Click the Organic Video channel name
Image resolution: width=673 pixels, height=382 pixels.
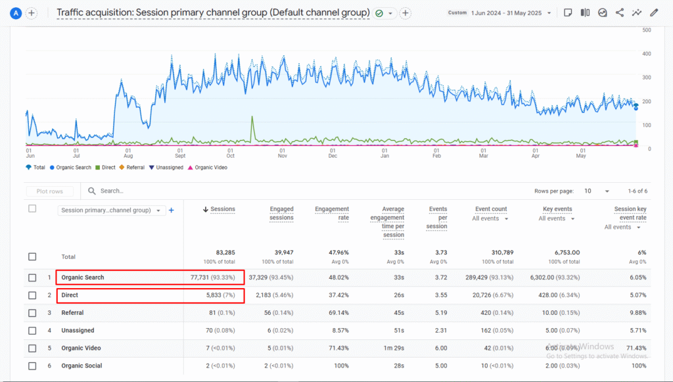[81, 348]
